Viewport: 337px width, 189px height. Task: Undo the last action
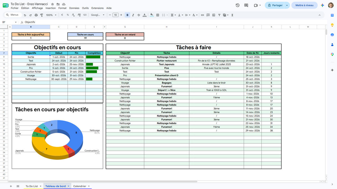coord(25,15)
